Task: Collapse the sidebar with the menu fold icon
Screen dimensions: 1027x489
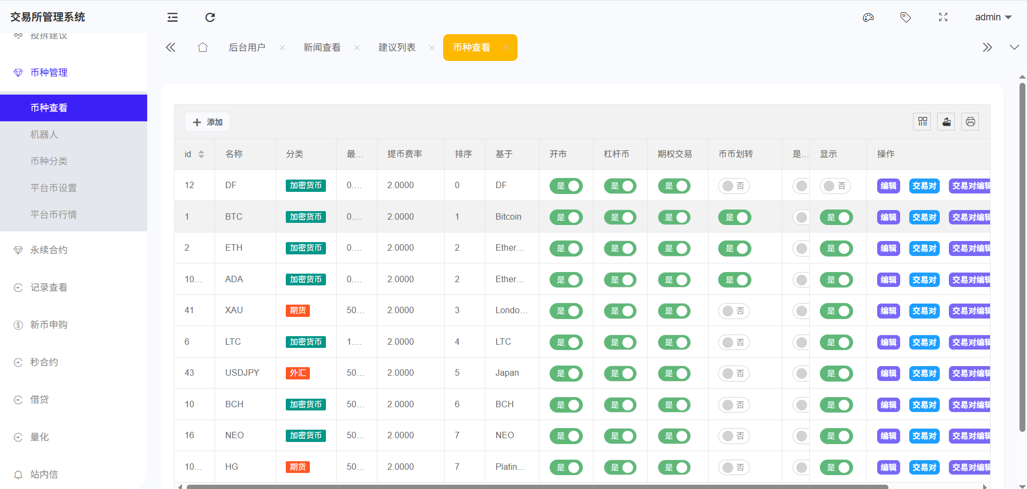Action: (x=172, y=18)
